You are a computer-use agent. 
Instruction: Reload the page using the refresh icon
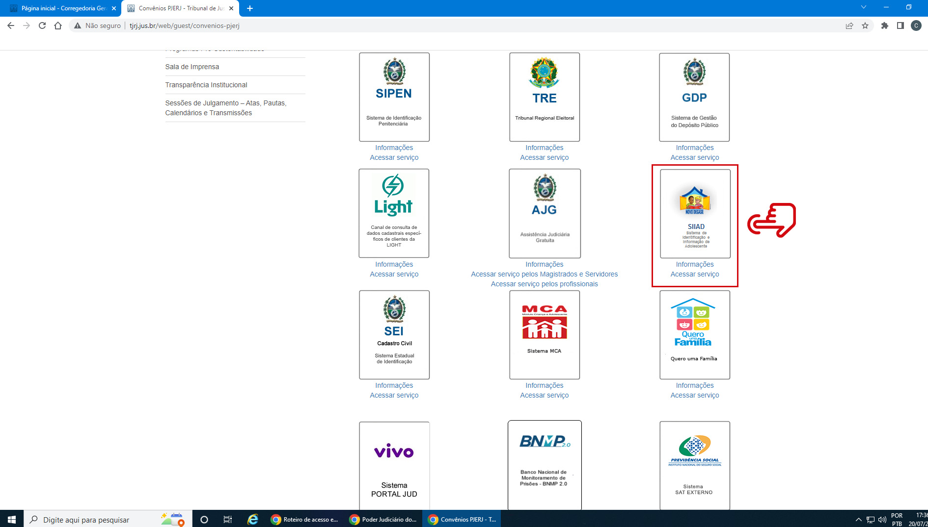click(x=42, y=25)
